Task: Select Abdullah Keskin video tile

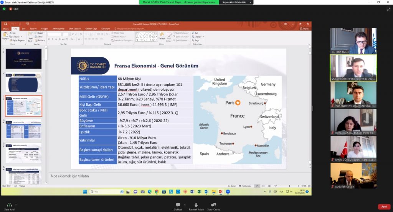Action: point(353,176)
